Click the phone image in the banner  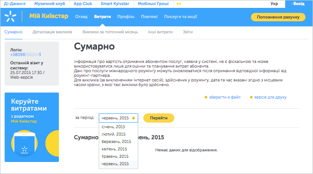[x=25, y=144]
